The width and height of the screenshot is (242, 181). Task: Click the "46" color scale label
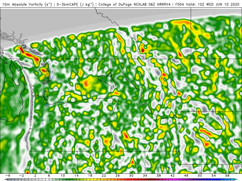pos(186,176)
